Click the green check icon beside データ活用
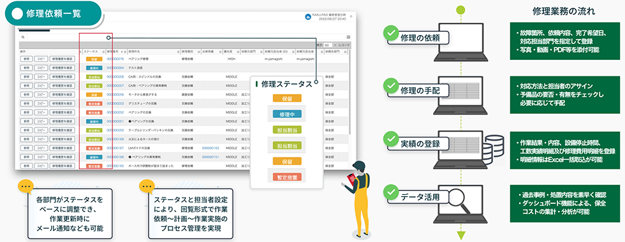This screenshot has width=625, height=242. click(x=390, y=192)
